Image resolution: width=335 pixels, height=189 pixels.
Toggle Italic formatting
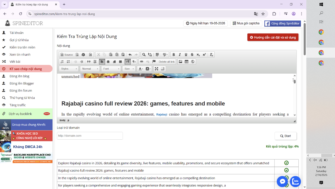tap(180, 55)
